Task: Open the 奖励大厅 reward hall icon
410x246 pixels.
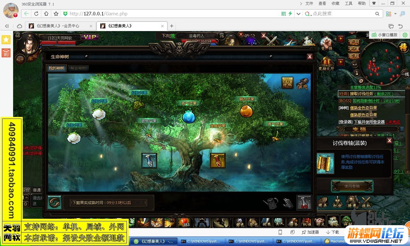Action: (326, 63)
